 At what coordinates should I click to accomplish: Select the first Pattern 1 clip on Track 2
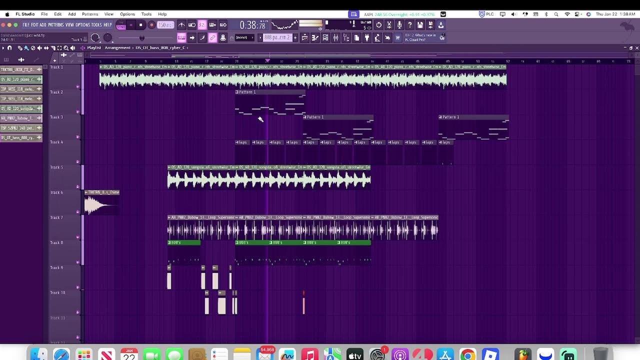(x=270, y=102)
